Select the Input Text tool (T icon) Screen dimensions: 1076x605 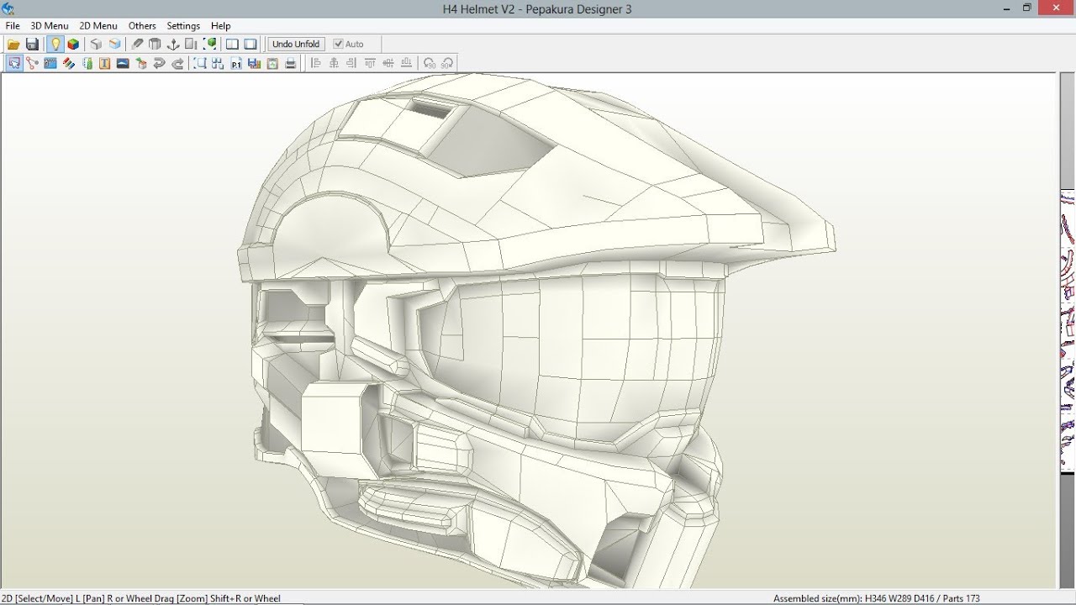click(105, 63)
